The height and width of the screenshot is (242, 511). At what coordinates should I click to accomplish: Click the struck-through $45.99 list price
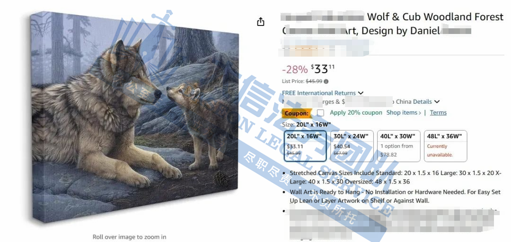pos(315,82)
